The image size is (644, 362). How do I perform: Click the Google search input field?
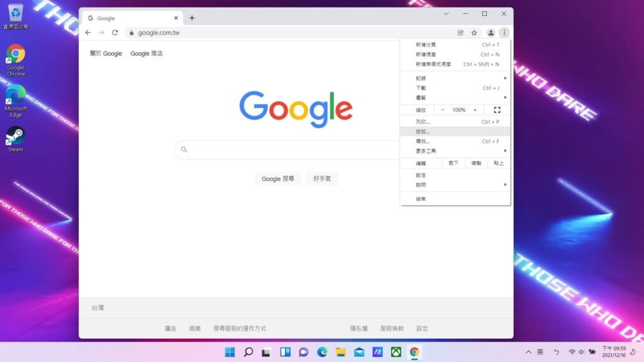coord(287,150)
